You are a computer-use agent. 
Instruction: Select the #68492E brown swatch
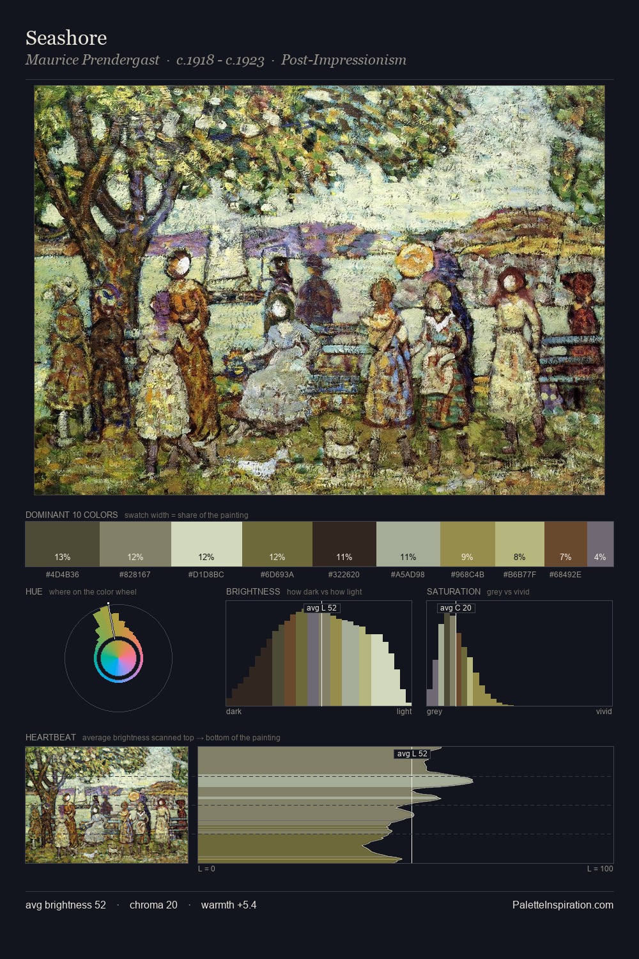[x=566, y=544]
